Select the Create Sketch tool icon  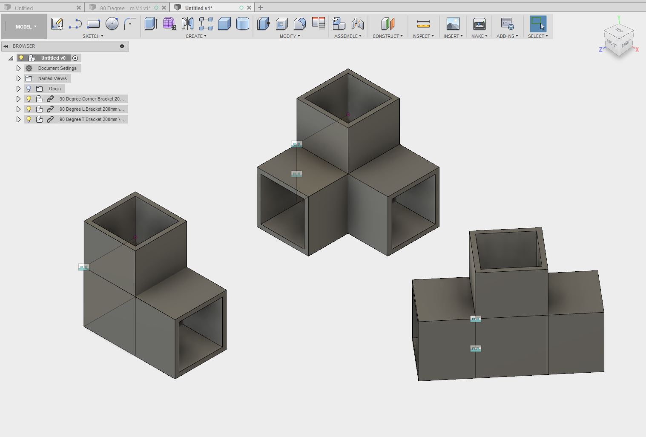click(57, 23)
